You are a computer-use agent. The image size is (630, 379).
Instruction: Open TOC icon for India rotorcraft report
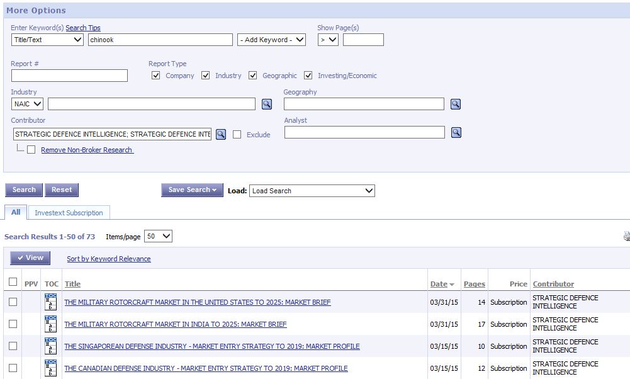(x=50, y=324)
